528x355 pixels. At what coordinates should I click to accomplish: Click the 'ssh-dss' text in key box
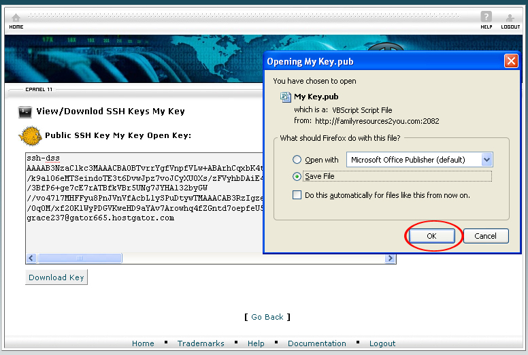tap(43, 158)
